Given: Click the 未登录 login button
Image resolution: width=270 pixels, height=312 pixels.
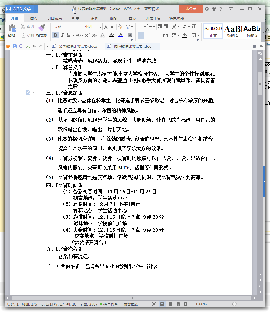Looking at the screenshot, I should (x=191, y=9).
